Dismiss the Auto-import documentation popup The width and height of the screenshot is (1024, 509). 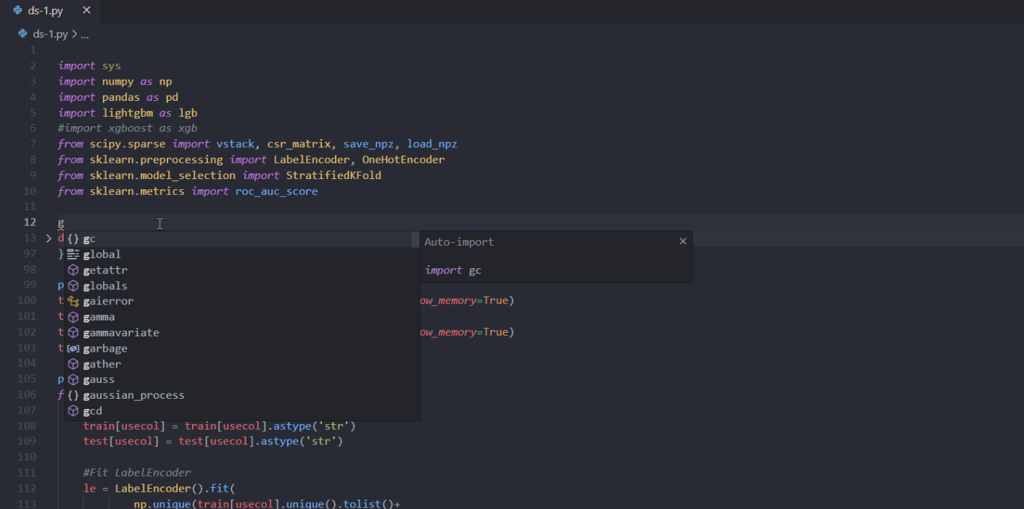coord(682,241)
